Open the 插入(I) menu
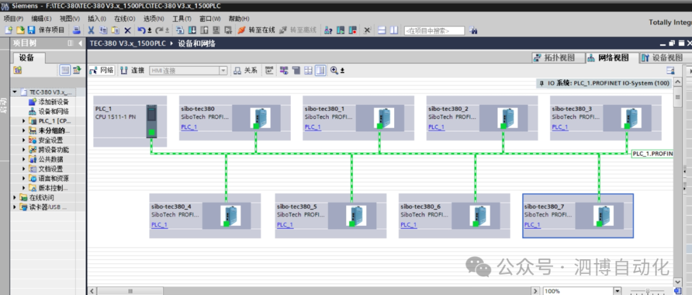 (97, 19)
